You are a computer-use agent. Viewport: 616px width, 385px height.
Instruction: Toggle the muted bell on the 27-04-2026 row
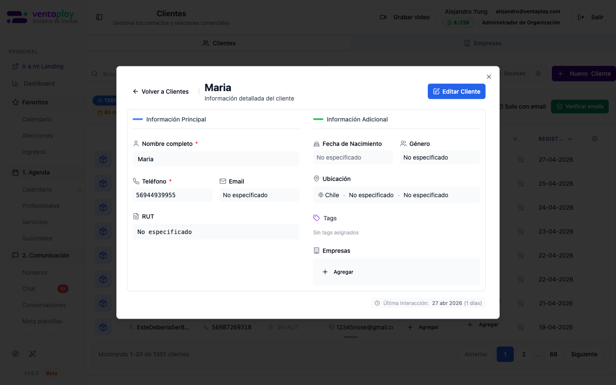521,160
